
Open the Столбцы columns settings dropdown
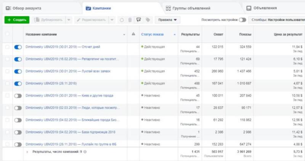(277, 20)
